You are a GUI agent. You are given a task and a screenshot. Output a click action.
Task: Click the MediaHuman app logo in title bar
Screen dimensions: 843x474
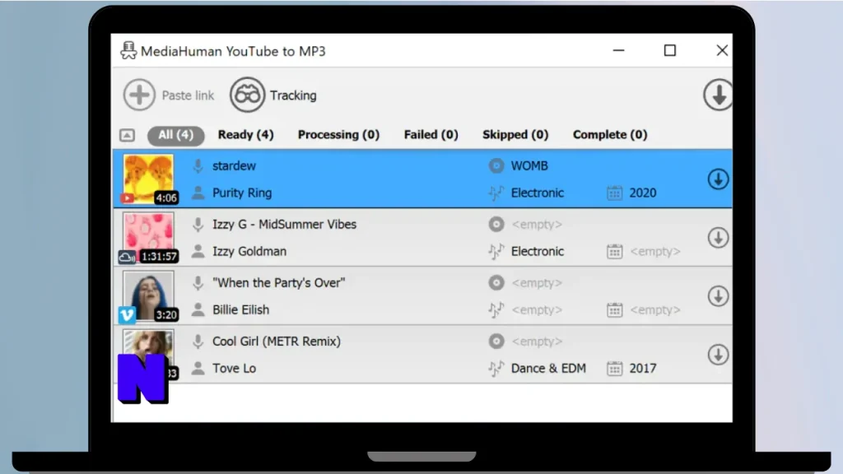click(128, 50)
